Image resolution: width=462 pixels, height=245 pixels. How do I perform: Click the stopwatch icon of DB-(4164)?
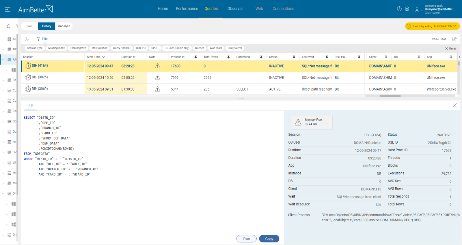coord(28,66)
